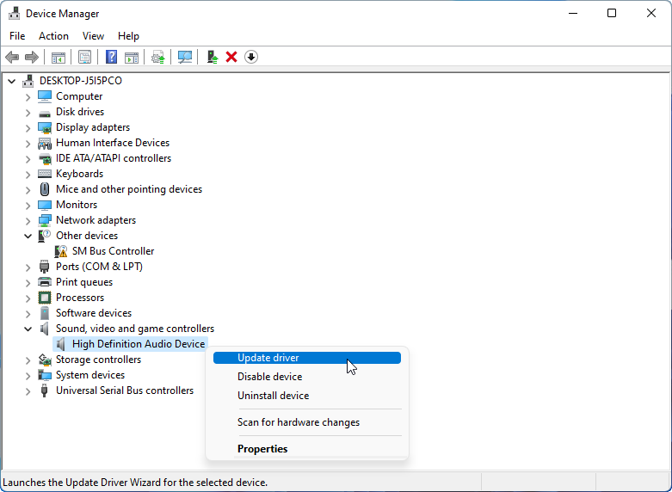Click Show/Hide Console Tree toolbar icon
This screenshot has height=492, width=672.
(x=59, y=57)
